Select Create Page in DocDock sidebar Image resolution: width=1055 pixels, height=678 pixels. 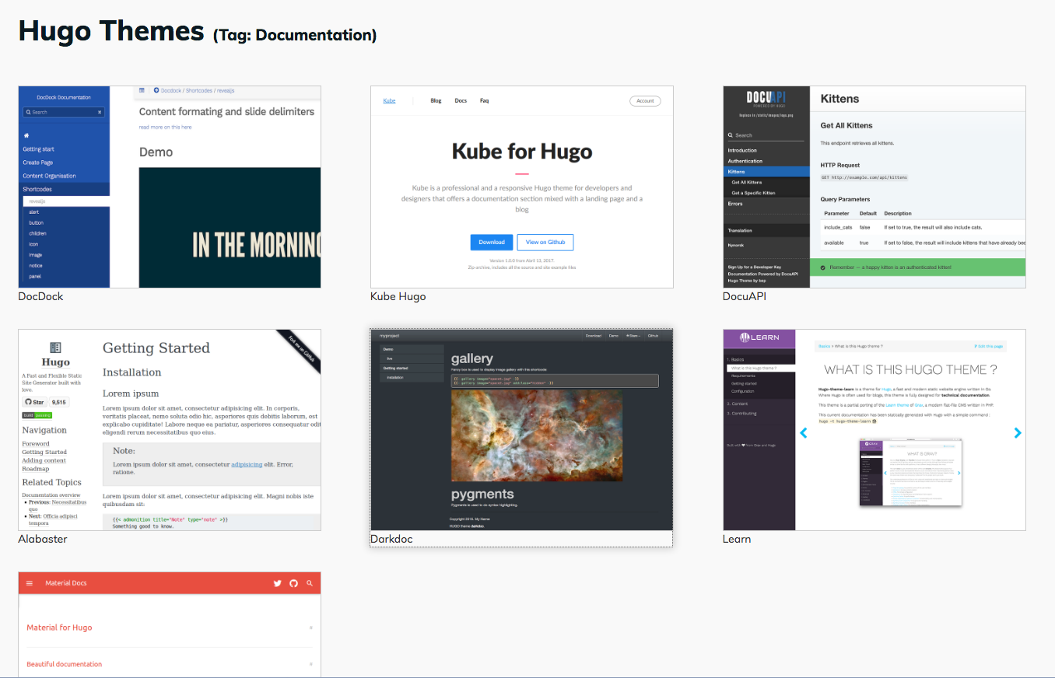37,163
